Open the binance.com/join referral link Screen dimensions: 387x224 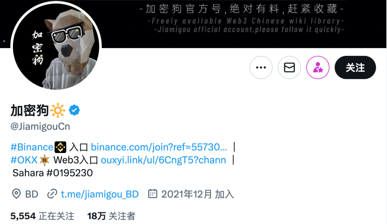tap(159, 147)
